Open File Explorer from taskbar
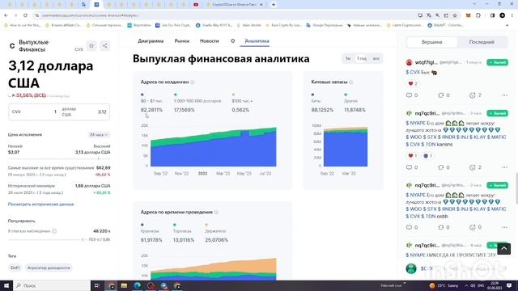518x291 pixels. click(124, 285)
